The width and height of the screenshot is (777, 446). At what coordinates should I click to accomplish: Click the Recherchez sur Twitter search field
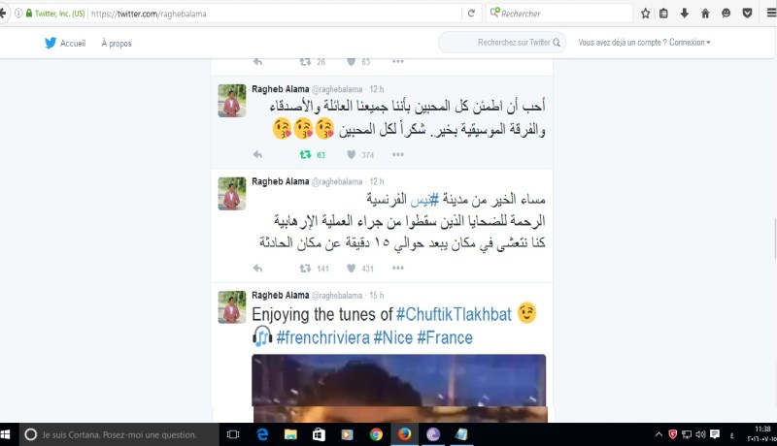click(501, 43)
